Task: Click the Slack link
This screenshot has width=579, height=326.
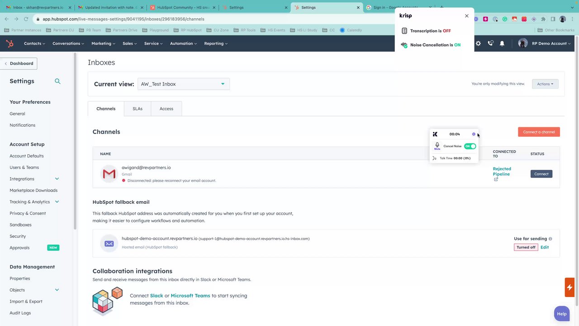Action: [157, 296]
